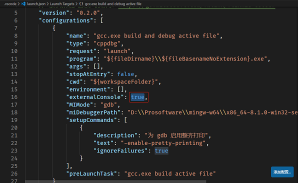Click line number 16 in the gutter
Image resolution: width=298 pixels, height=183 pixels.
[14, 97]
